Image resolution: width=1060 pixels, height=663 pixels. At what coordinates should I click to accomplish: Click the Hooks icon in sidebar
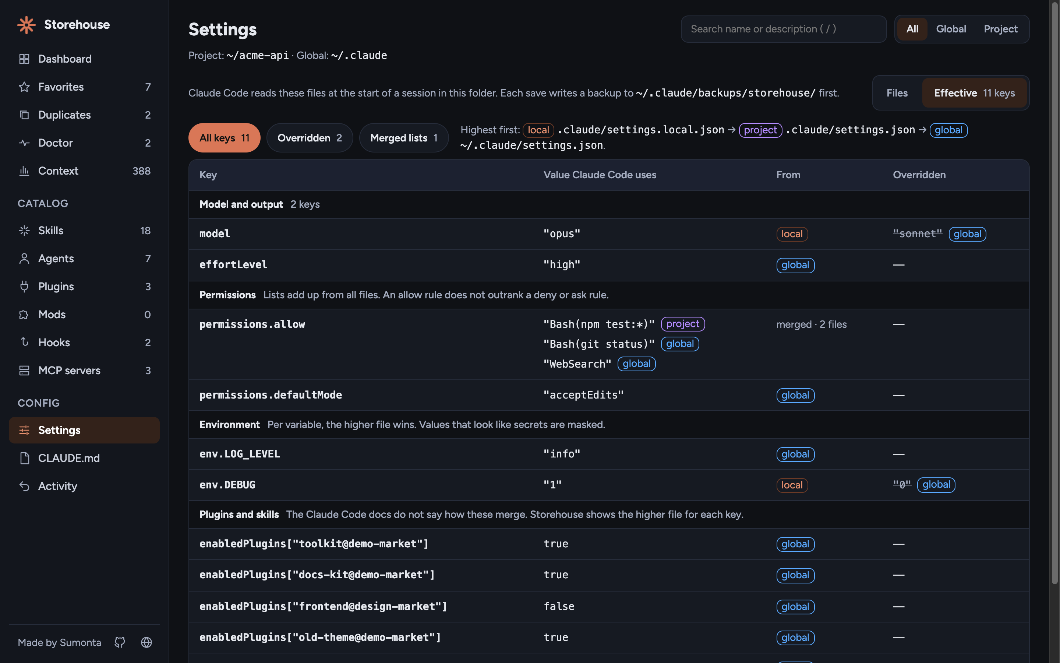[x=24, y=343]
